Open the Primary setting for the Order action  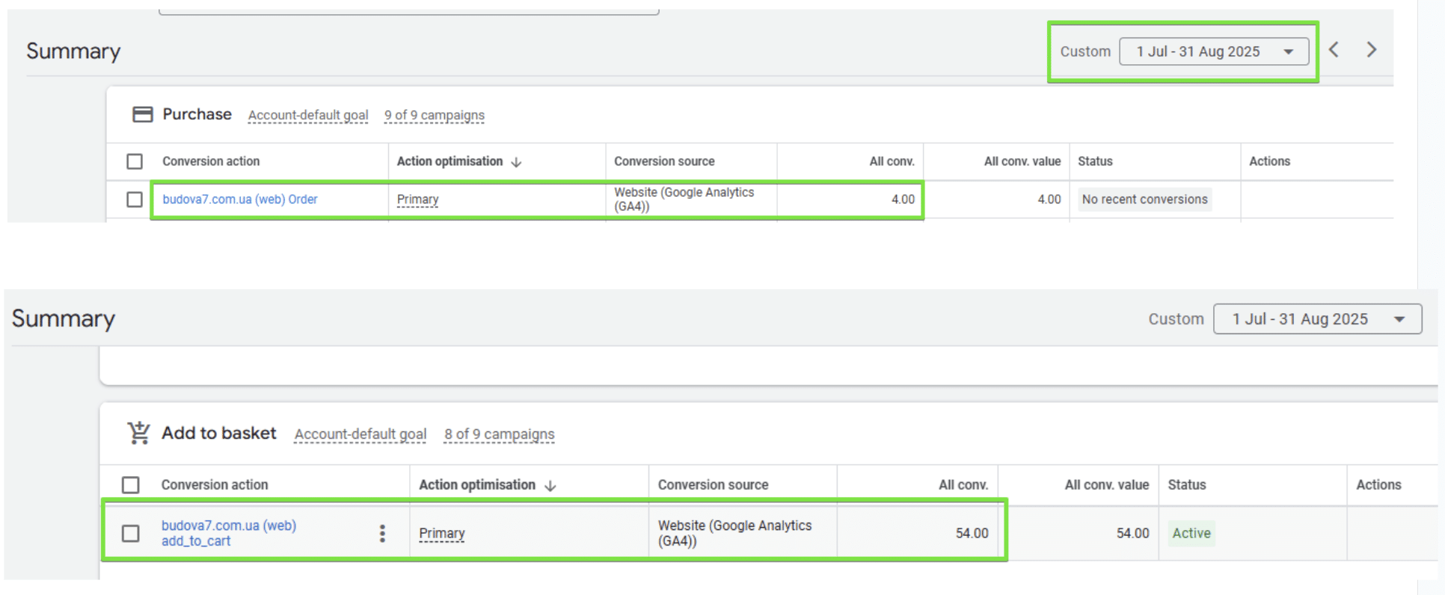pyautogui.click(x=417, y=200)
